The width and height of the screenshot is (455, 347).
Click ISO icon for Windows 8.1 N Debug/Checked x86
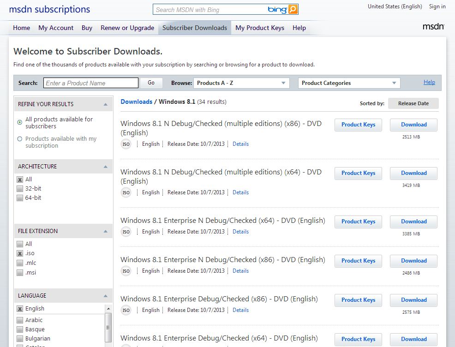(x=126, y=144)
